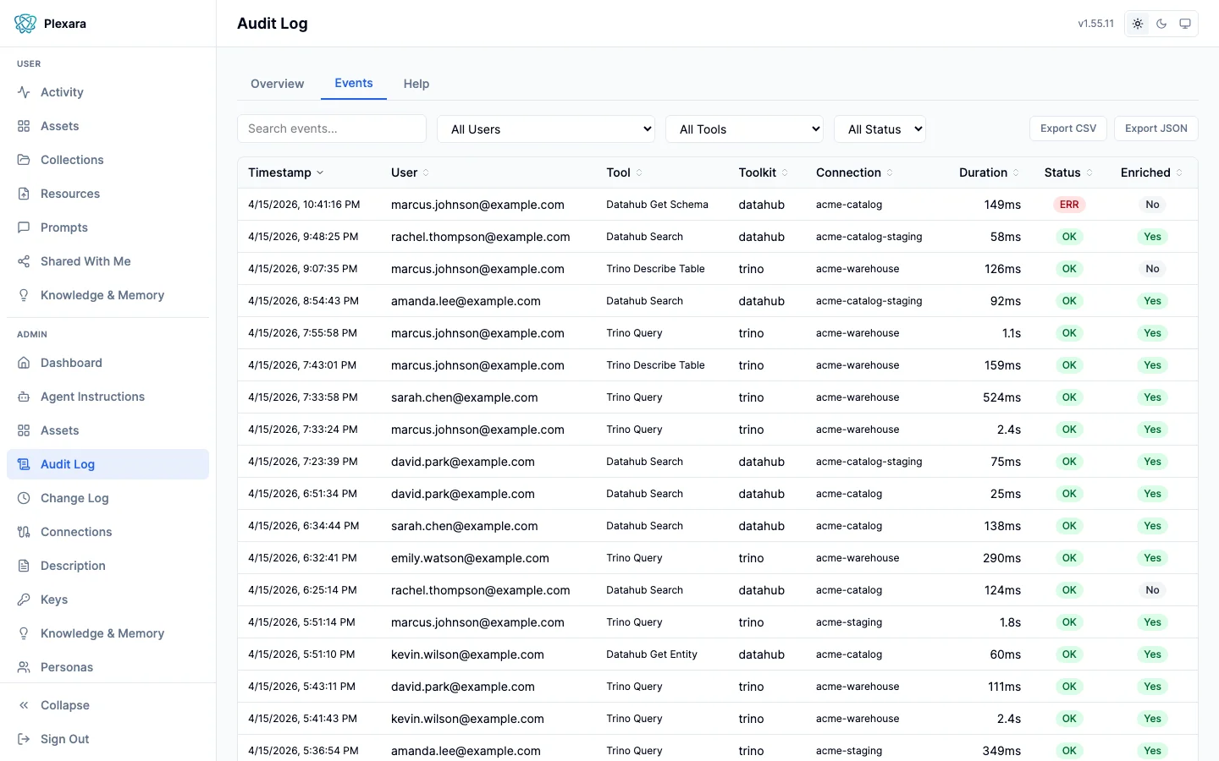Image resolution: width=1219 pixels, height=761 pixels.
Task: Click the Sign Out link text
Action: 65,739
